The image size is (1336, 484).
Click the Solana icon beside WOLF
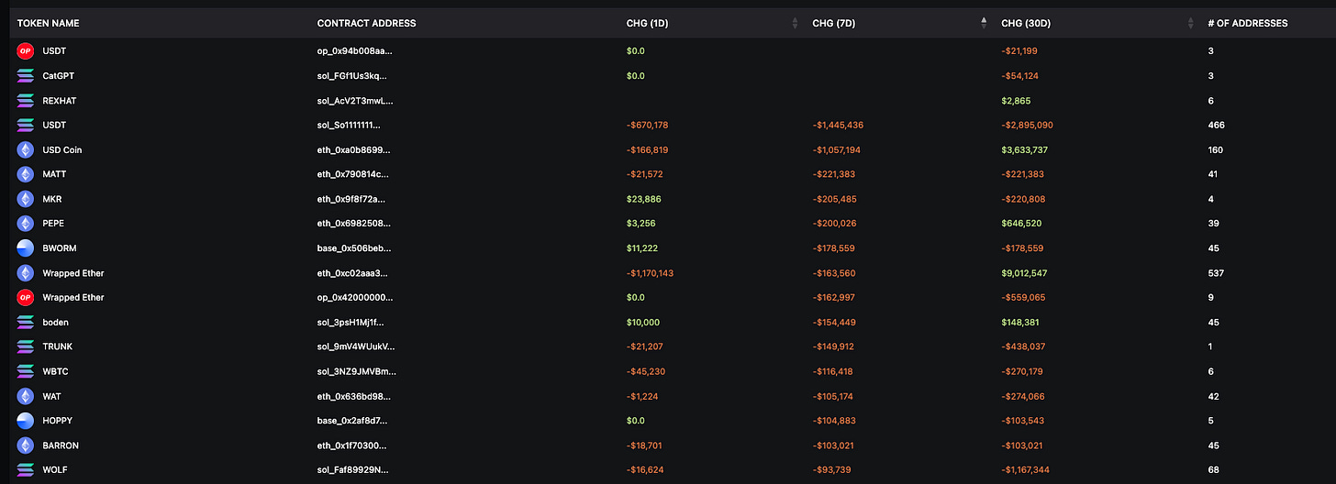point(25,470)
